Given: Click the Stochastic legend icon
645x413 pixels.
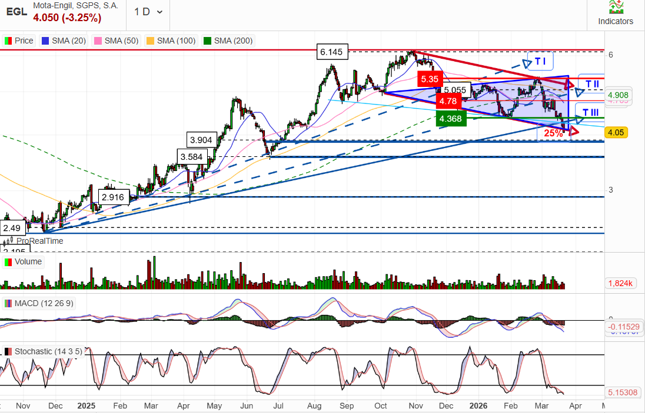Looking at the screenshot, I should coord(8,351).
